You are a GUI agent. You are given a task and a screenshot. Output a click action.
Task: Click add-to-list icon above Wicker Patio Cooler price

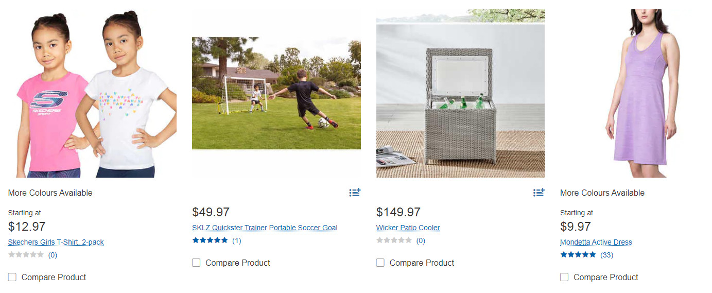pos(539,193)
